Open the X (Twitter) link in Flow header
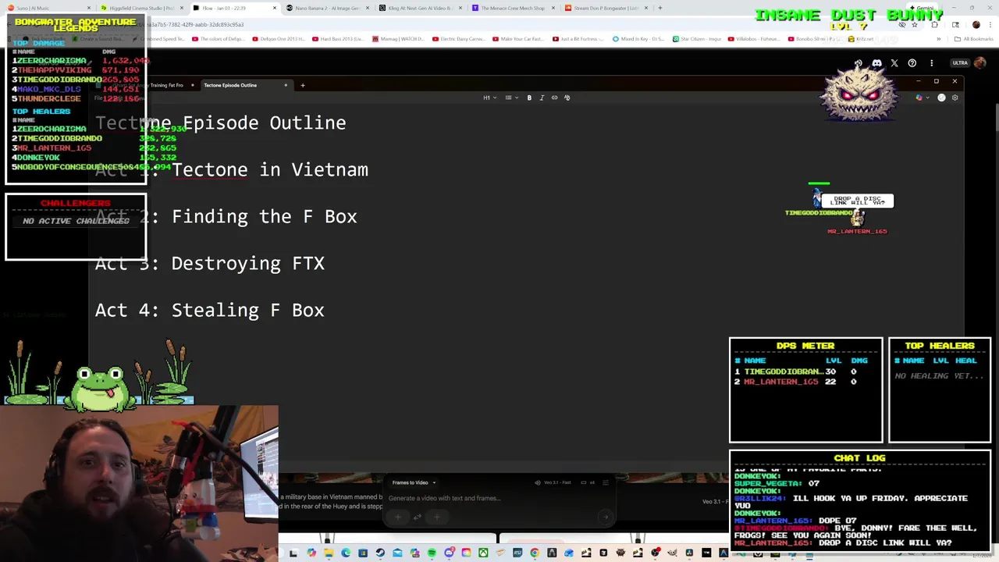999x562 pixels. 894,63
